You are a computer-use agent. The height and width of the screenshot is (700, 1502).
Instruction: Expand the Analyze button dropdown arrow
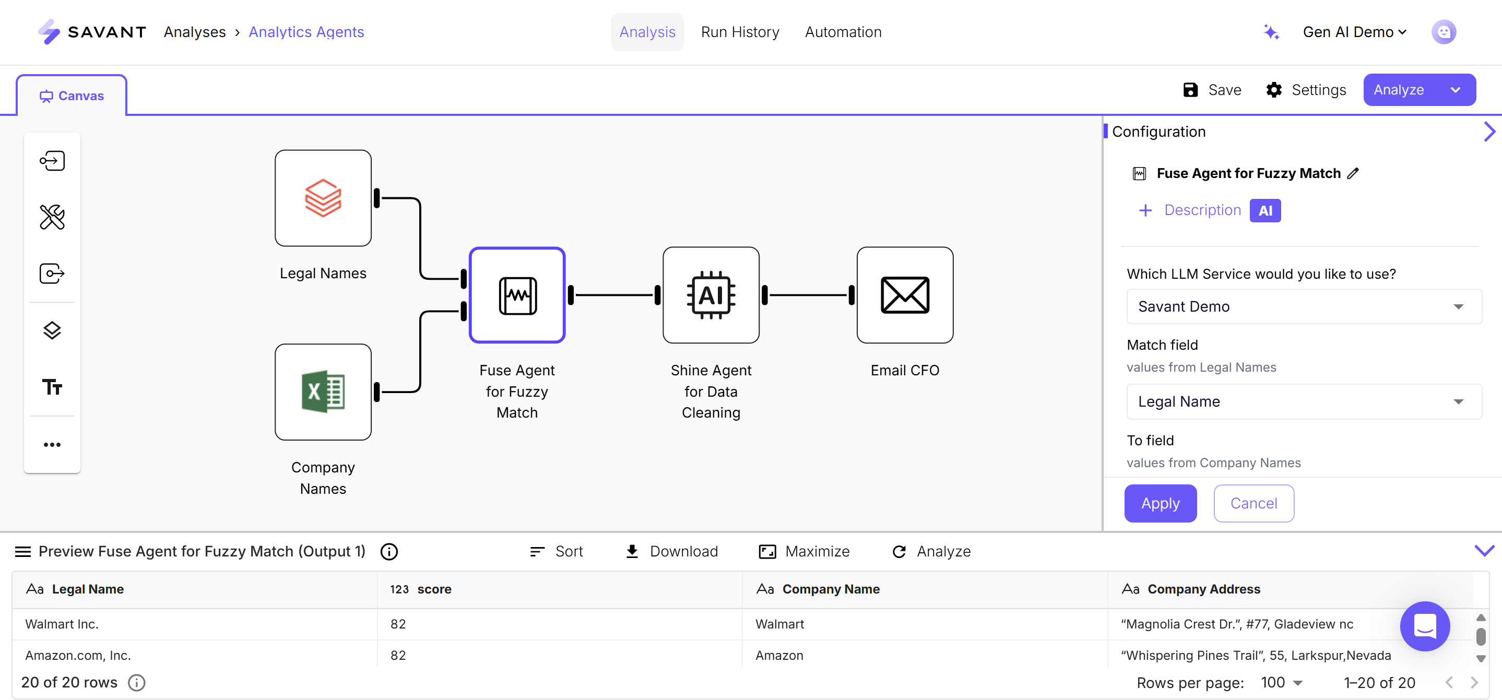point(1455,90)
